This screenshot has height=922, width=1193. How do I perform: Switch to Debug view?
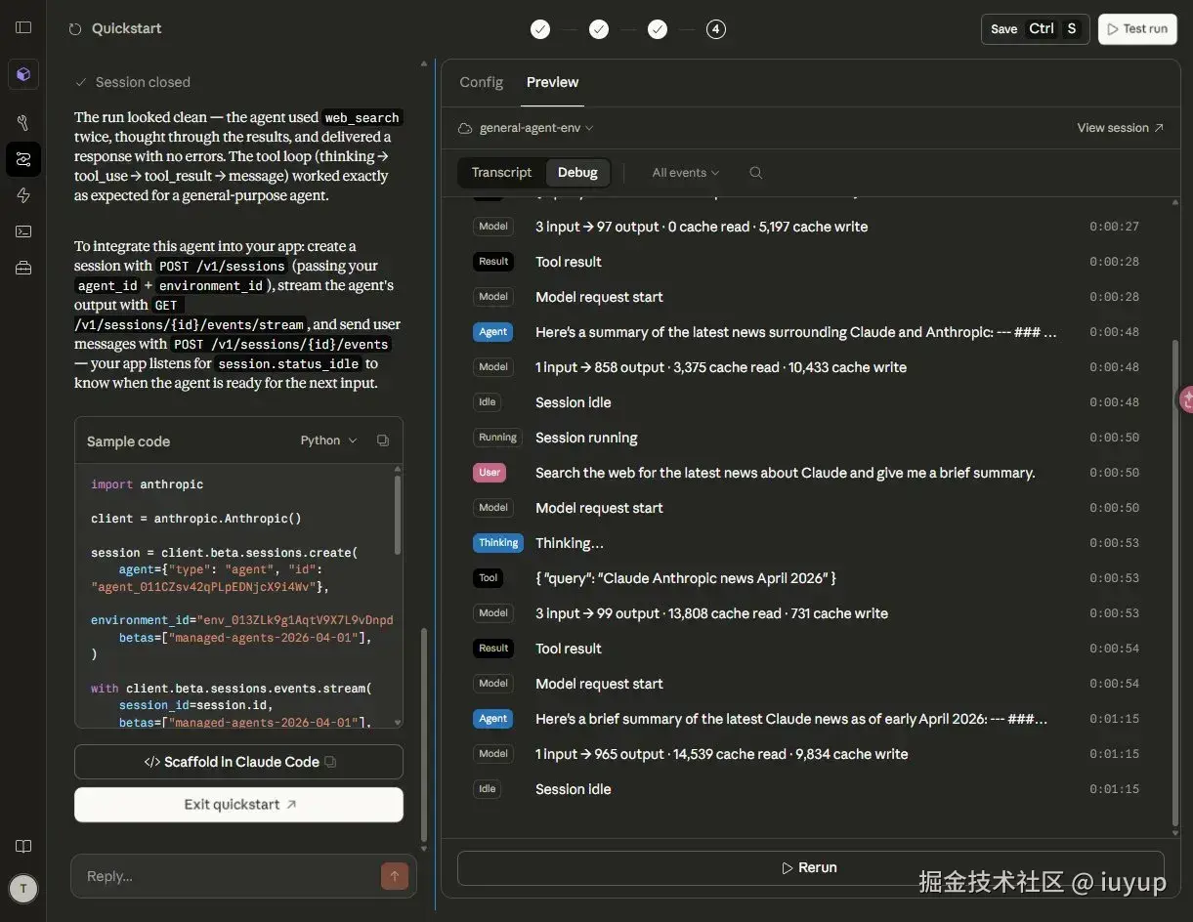tap(577, 173)
